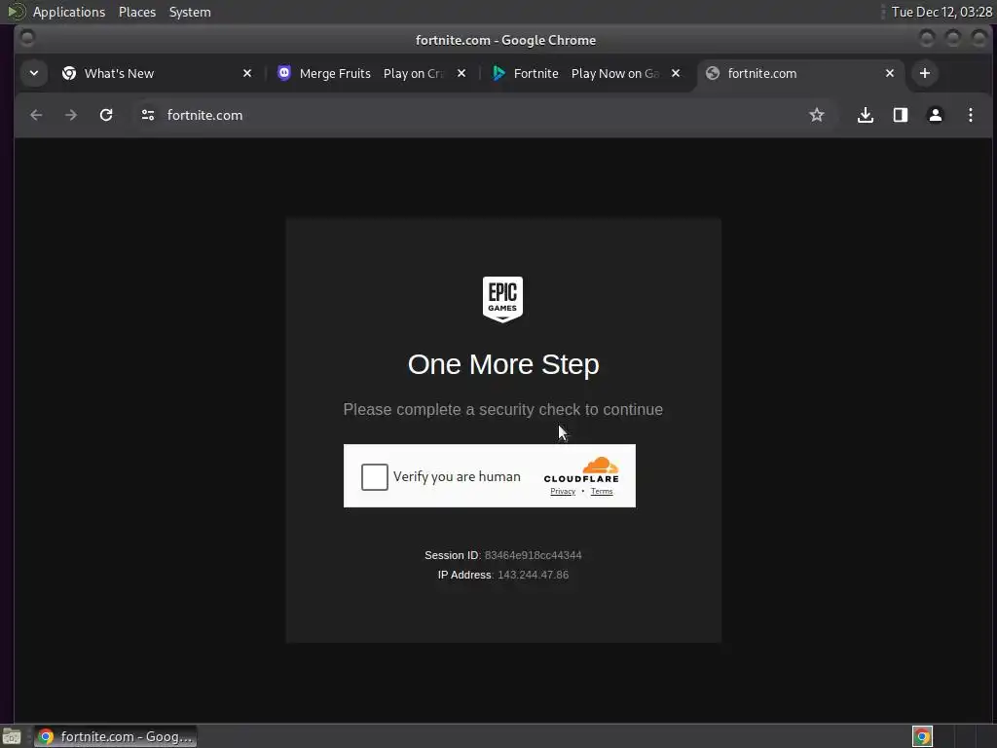Click the Merge Fruits tab favicon

point(284,73)
